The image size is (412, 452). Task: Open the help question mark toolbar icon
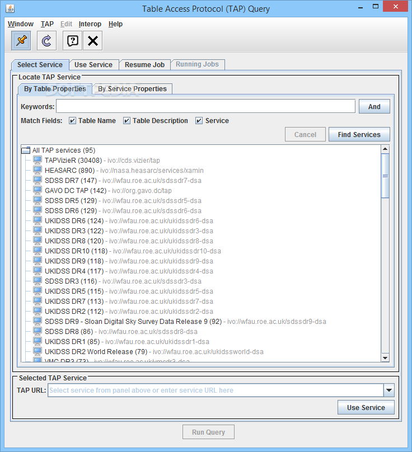[72, 41]
